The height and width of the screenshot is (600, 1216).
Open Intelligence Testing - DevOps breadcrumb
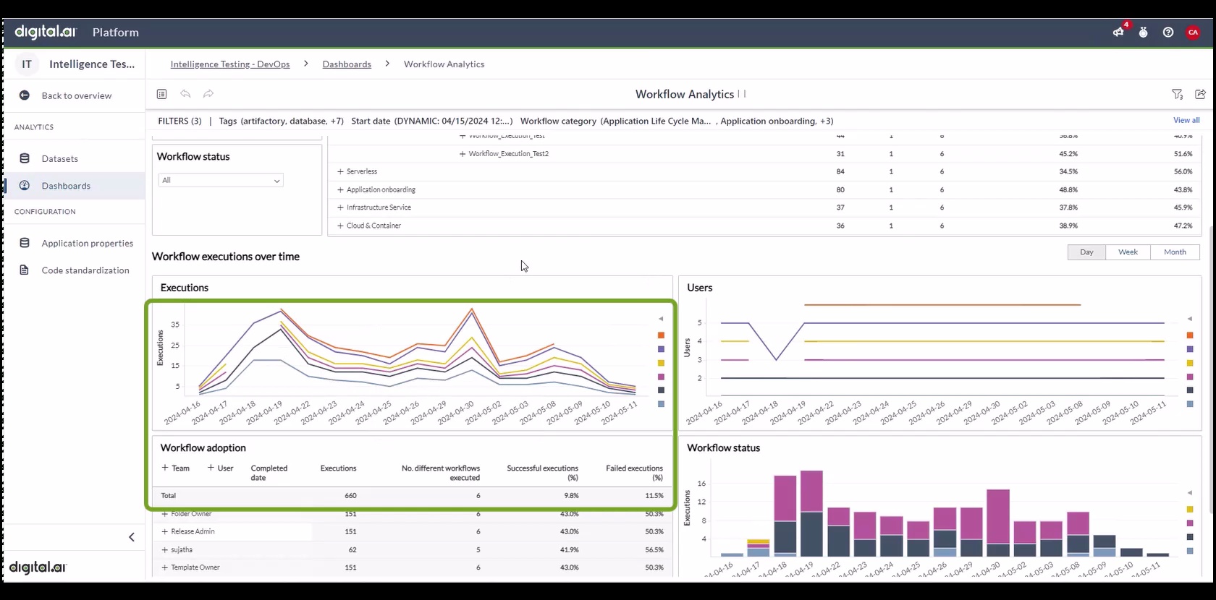point(230,64)
